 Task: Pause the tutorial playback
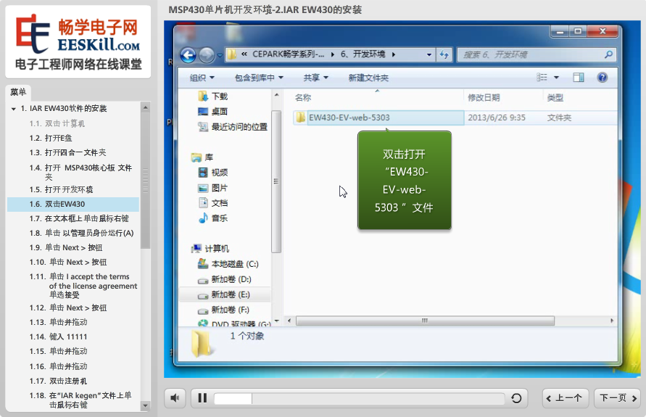(202, 398)
